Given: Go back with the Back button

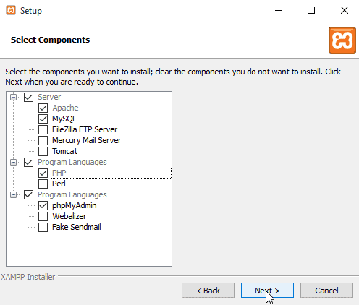Looking at the screenshot, I should click(208, 291).
